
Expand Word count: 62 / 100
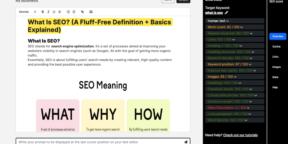(x=235, y=27)
